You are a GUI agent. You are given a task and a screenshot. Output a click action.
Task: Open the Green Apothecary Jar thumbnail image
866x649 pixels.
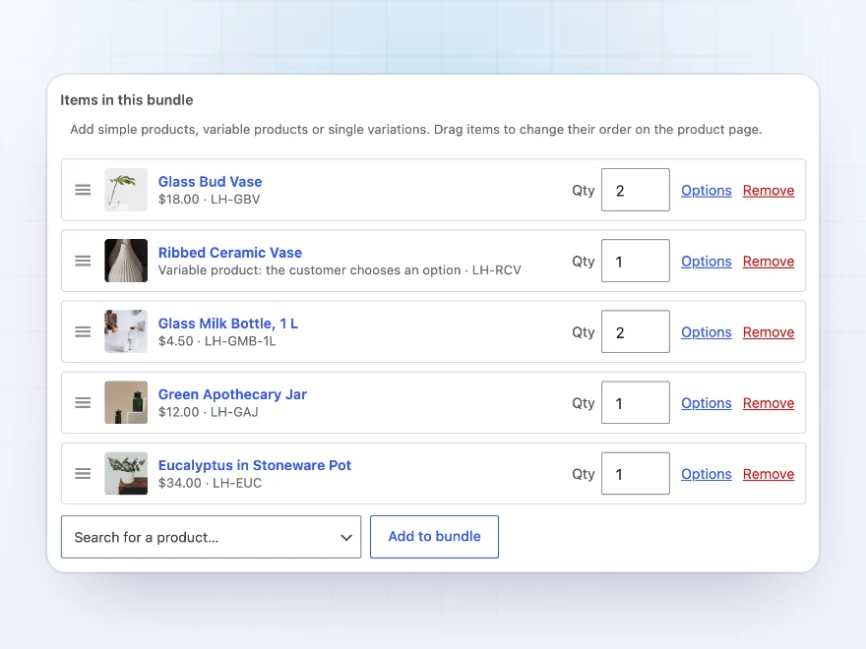tap(126, 402)
